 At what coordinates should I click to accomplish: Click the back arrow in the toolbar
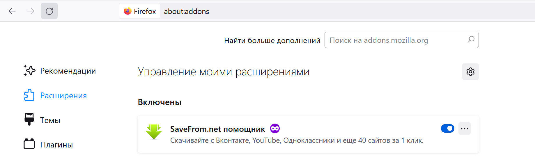12,11
